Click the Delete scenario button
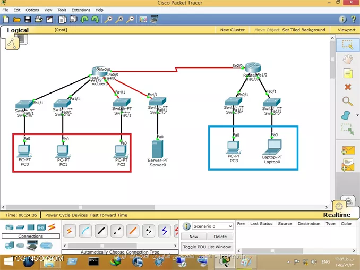 [x=220, y=237]
